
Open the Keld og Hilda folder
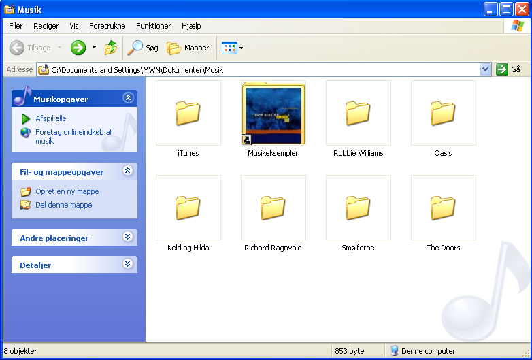[188, 208]
